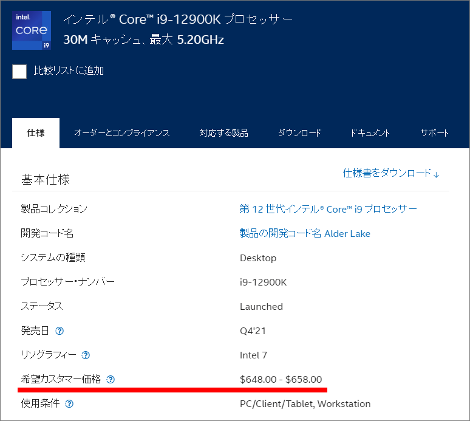Click the リソグラフィー label text

pos(49,355)
